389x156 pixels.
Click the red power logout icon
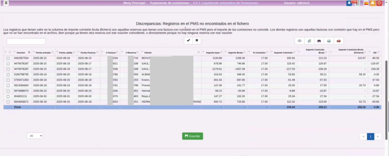coord(379,3)
